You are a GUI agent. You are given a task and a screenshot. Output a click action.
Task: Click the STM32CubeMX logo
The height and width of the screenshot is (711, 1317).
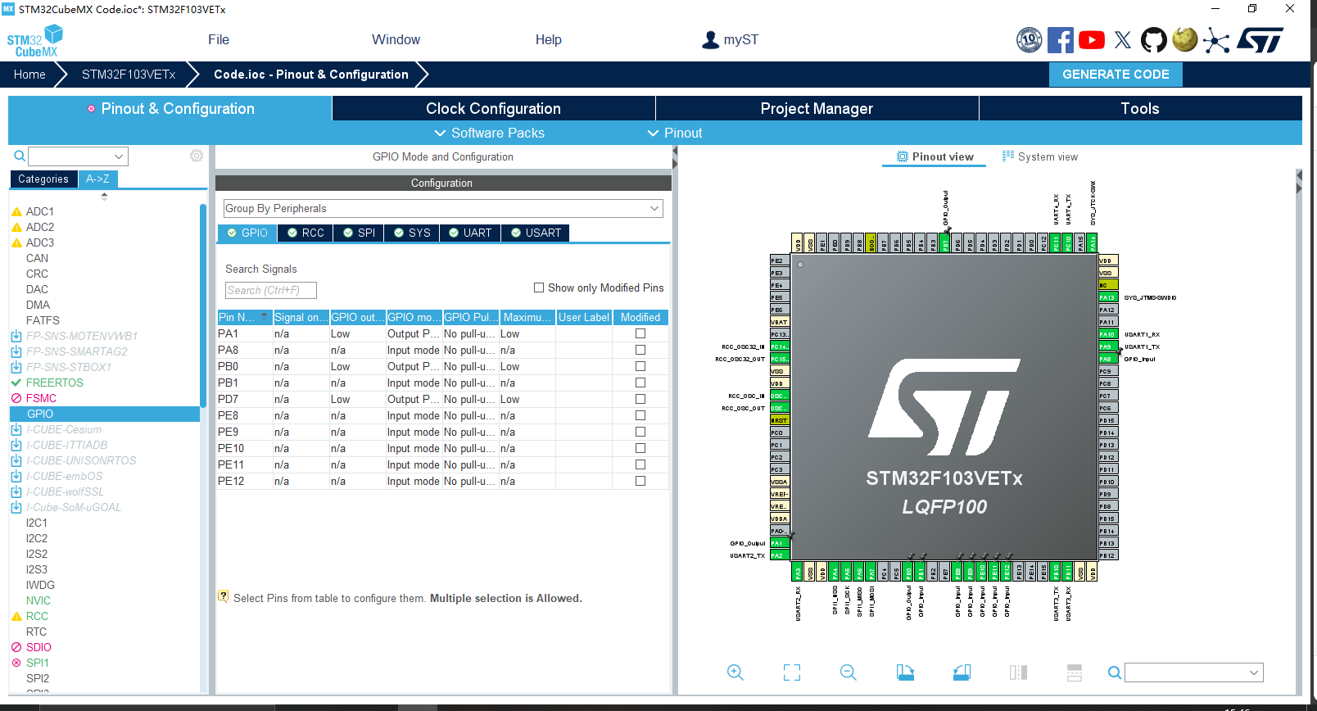tap(35, 41)
